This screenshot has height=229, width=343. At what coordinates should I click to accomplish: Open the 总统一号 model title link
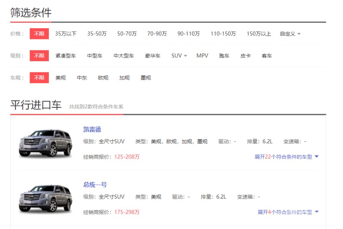pyautogui.click(x=95, y=184)
